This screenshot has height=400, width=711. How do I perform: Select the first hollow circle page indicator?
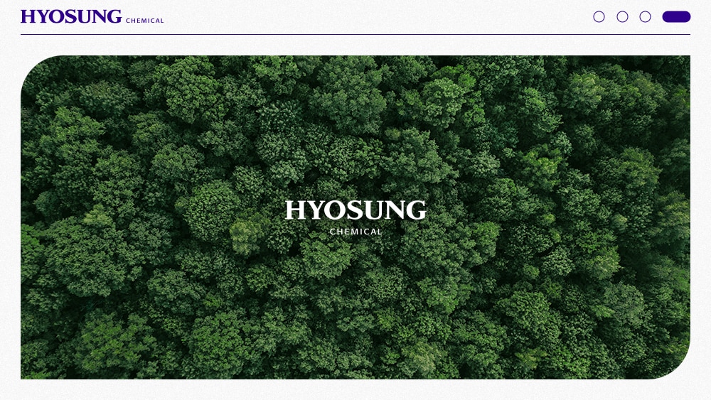[x=599, y=17]
